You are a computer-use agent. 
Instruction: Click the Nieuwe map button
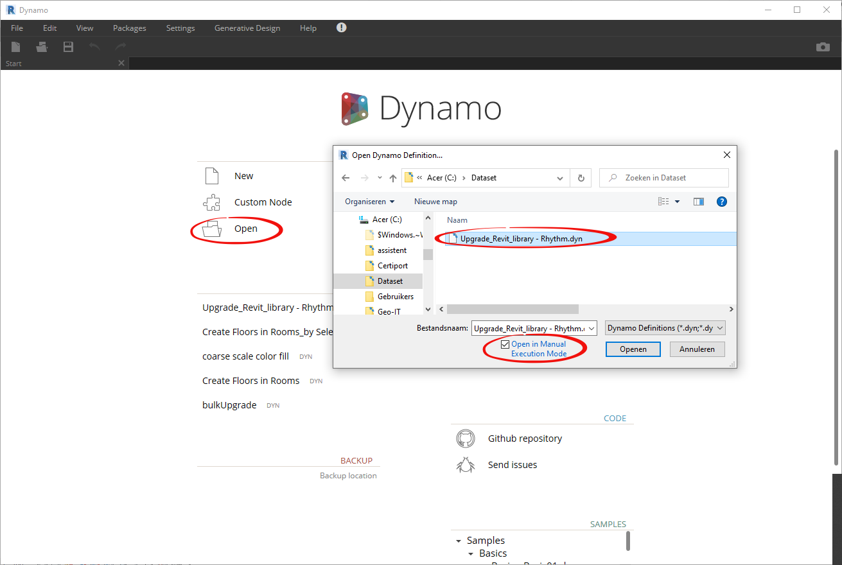(x=435, y=202)
